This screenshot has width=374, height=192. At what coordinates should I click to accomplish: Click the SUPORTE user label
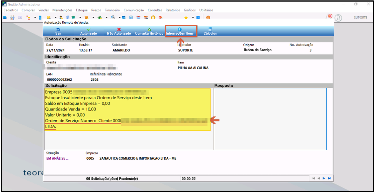coord(360,17)
